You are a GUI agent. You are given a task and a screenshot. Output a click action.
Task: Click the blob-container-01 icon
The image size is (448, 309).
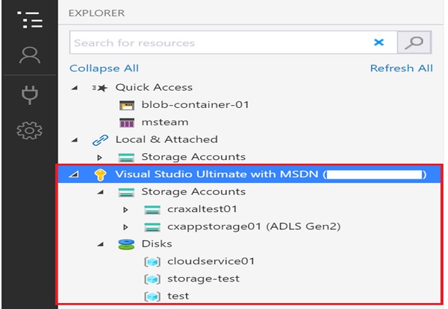pyautogui.click(x=127, y=105)
